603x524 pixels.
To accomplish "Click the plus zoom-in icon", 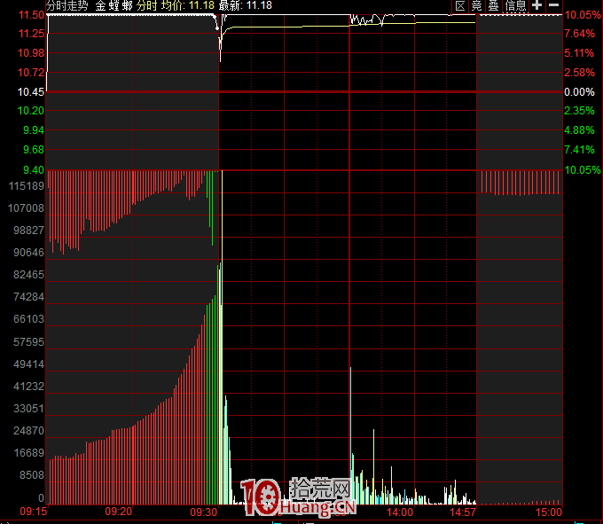I will pyautogui.click(x=537, y=5).
